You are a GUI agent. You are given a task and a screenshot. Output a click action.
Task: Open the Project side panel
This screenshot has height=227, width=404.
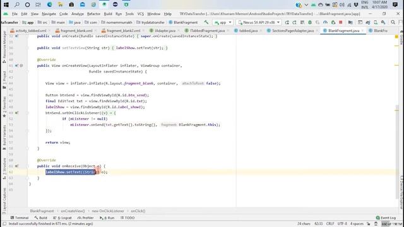pos(4,80)
